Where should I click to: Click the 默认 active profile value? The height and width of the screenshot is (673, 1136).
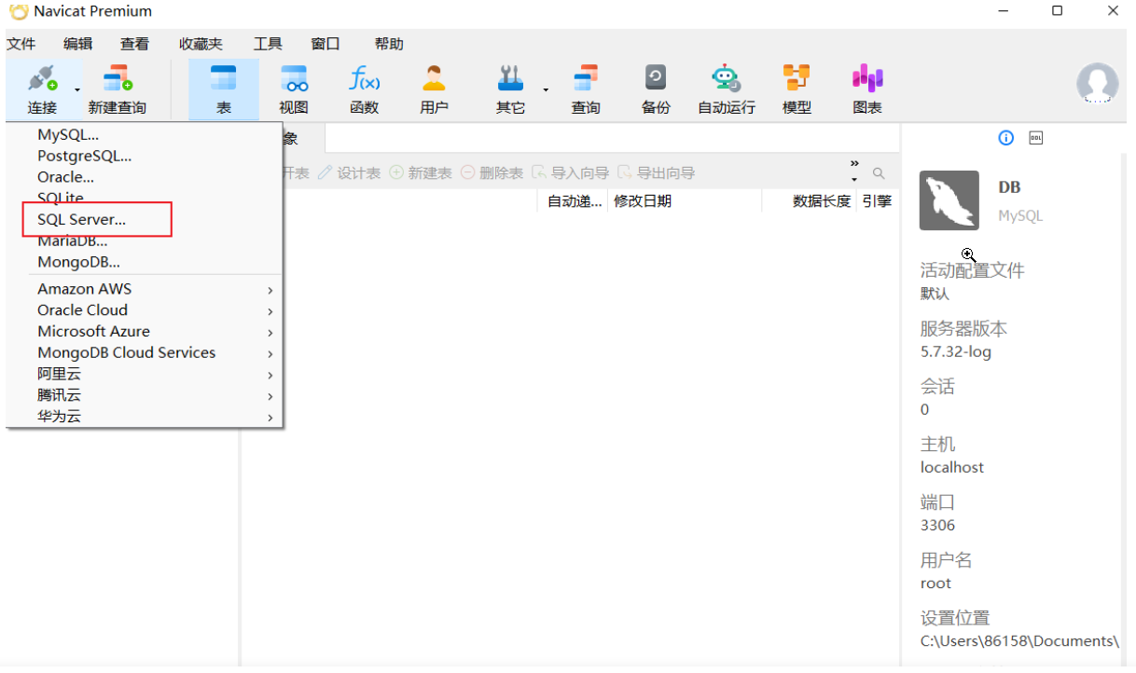coord(935,294)
